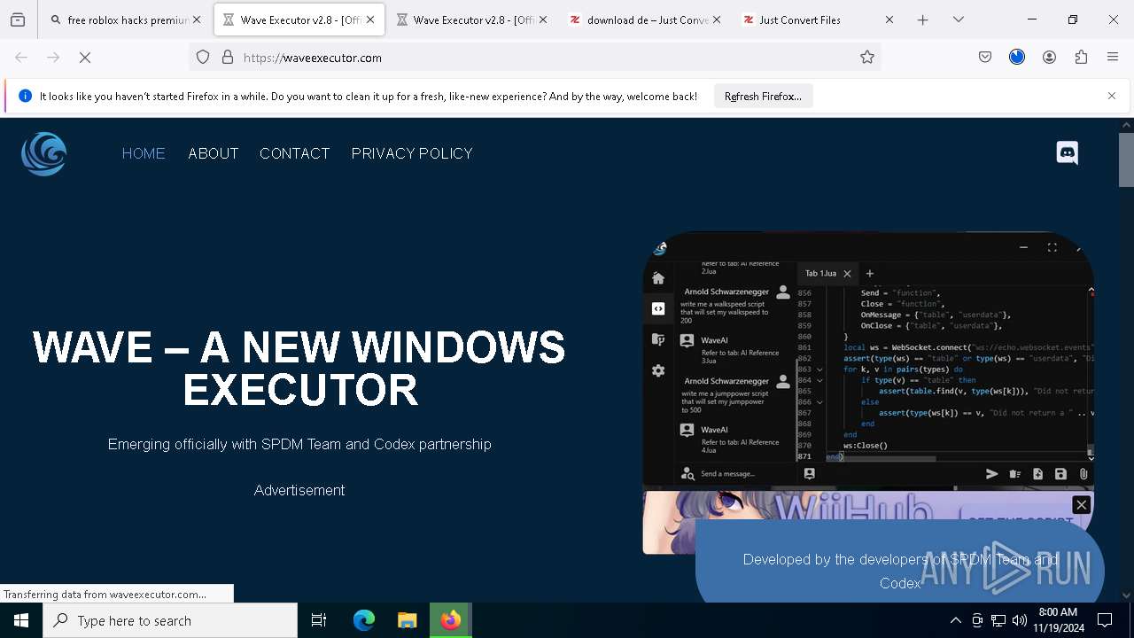
Task: Click the page vertical scrollbar
Action: point(1126,159)
